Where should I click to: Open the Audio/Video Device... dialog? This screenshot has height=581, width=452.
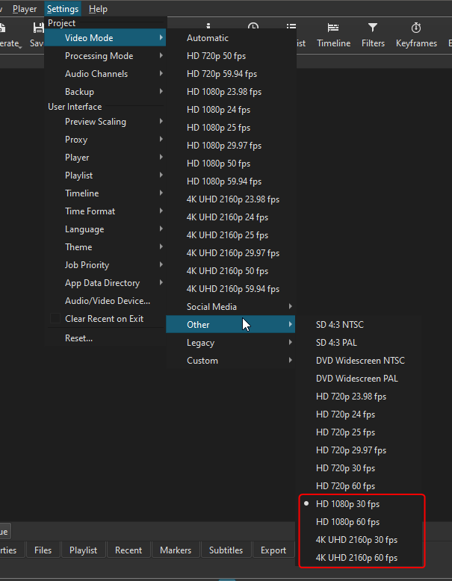(107, 301)
